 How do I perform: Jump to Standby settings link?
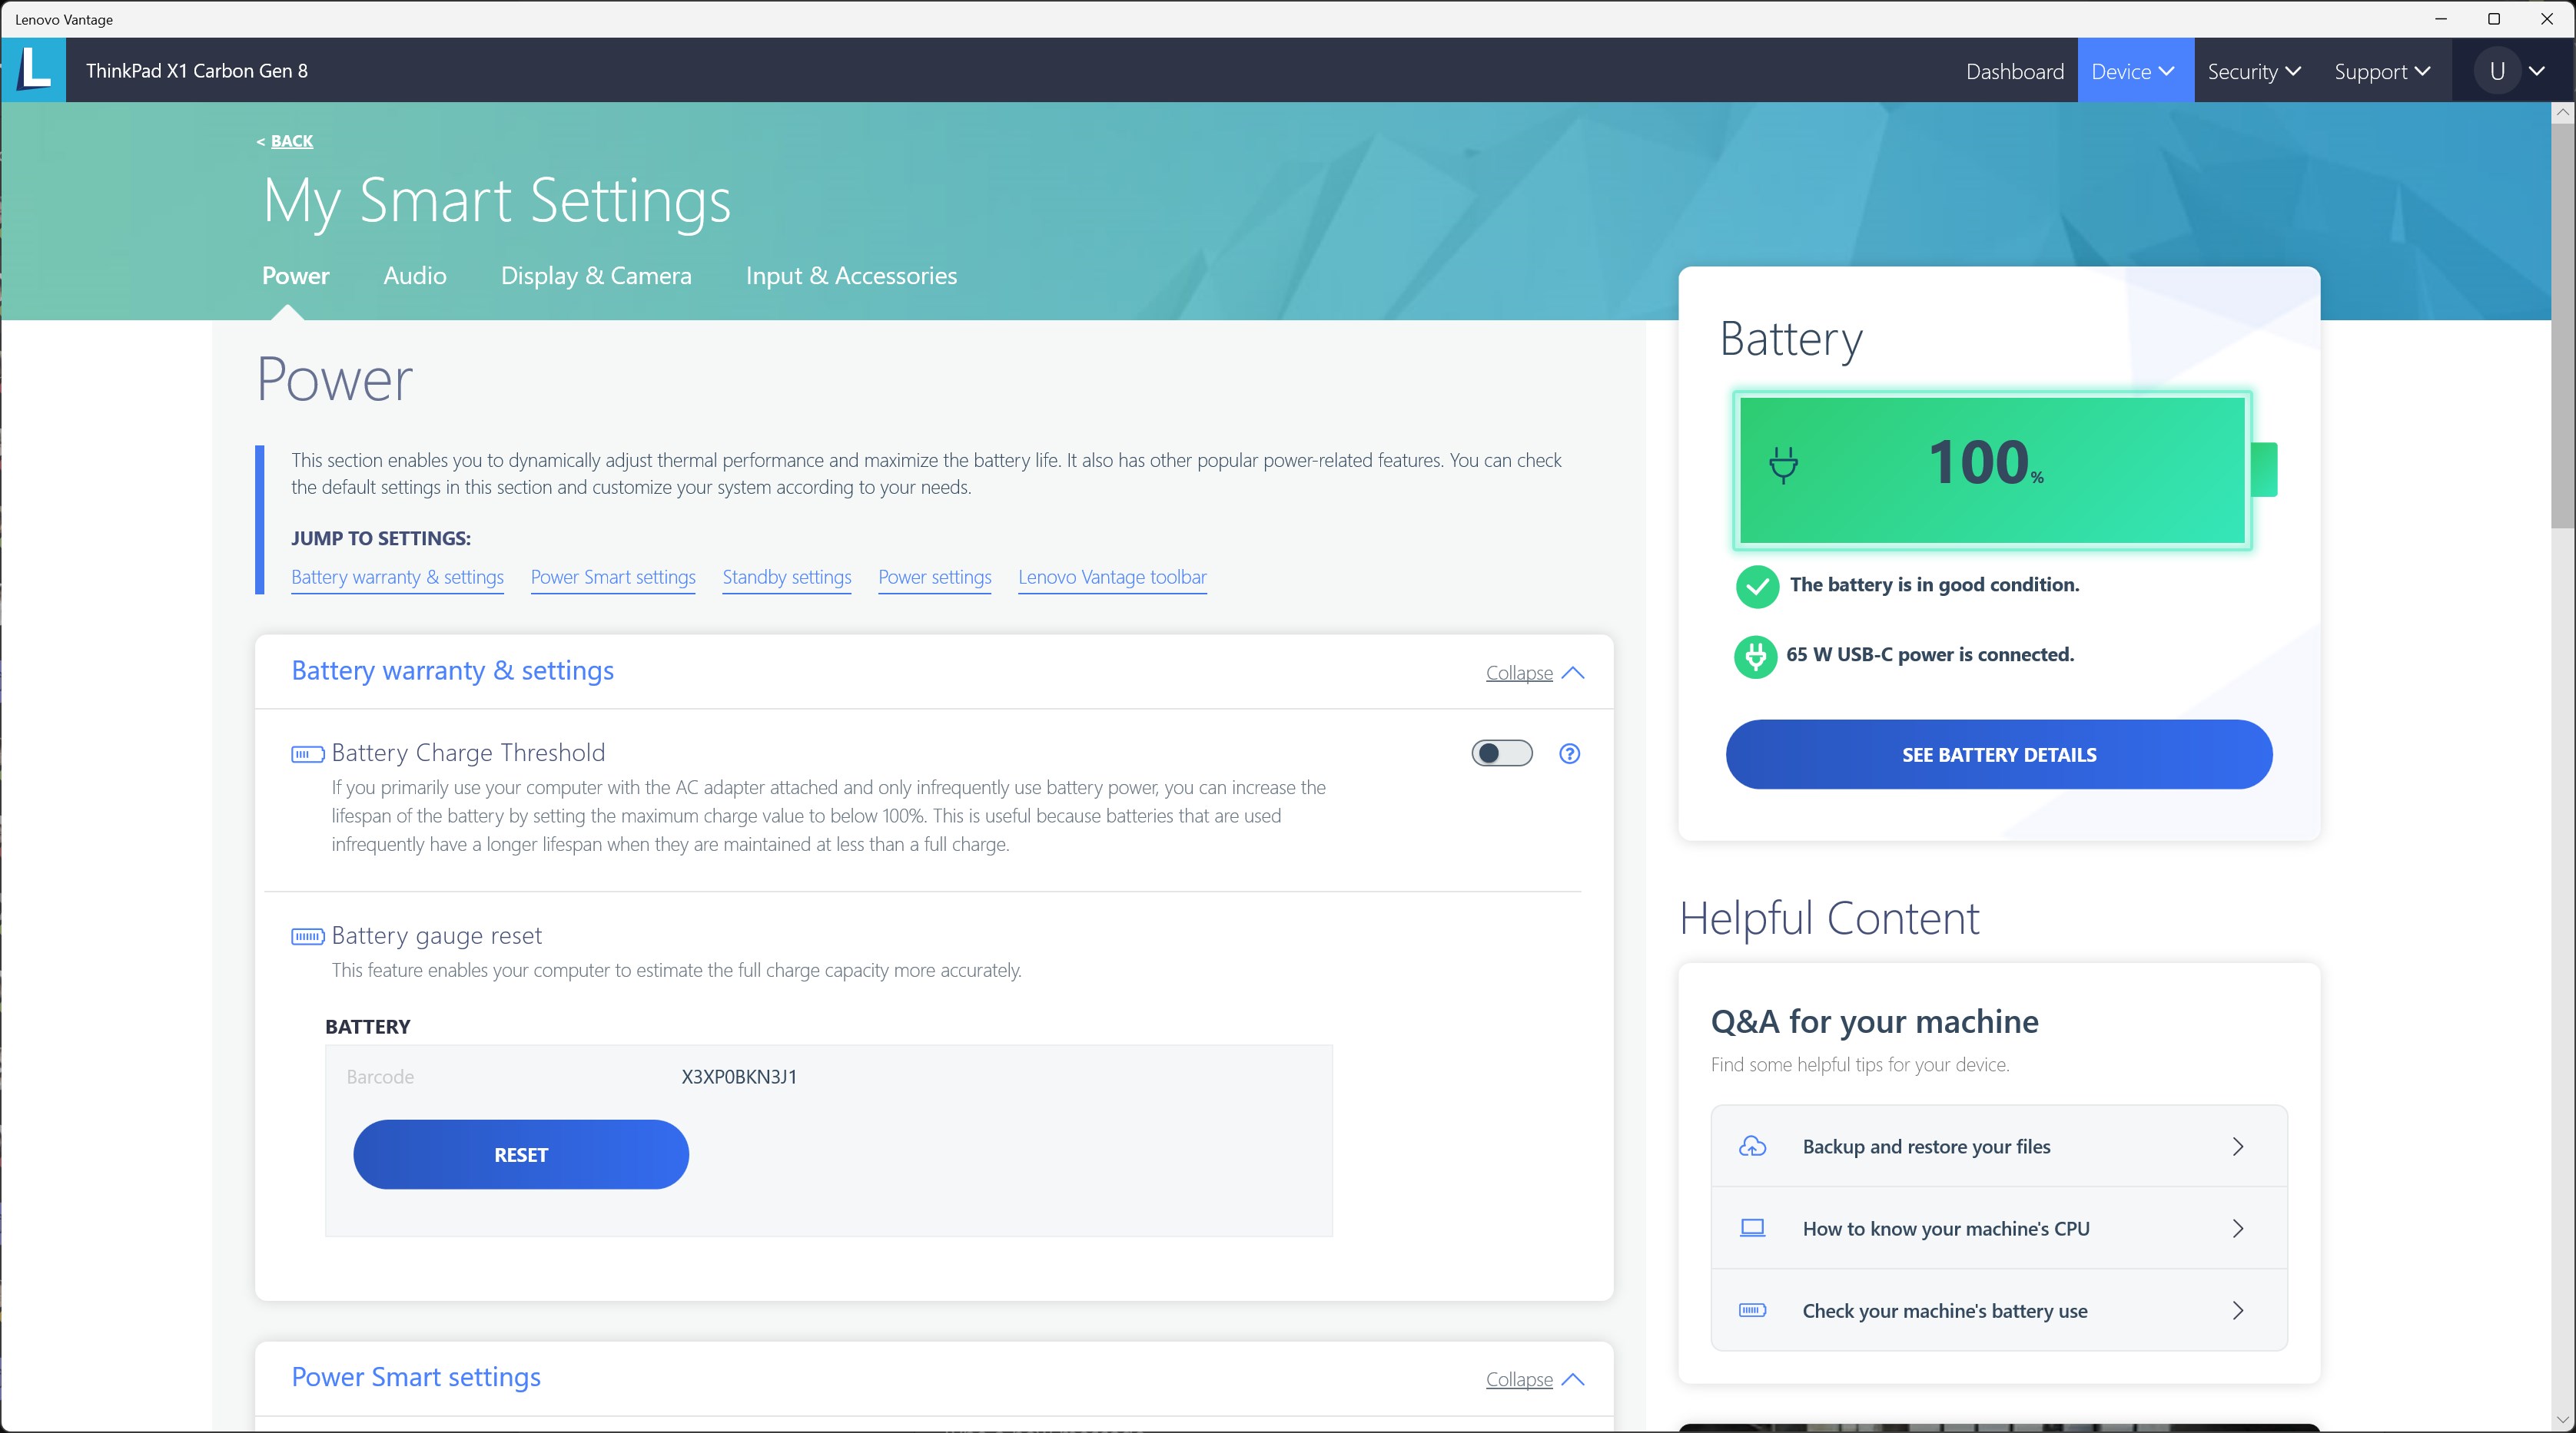pyautogui.click(x=786, y=578)
